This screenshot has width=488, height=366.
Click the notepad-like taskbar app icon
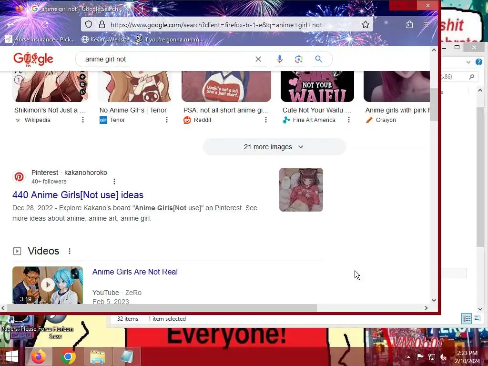[x=127, y=356]
